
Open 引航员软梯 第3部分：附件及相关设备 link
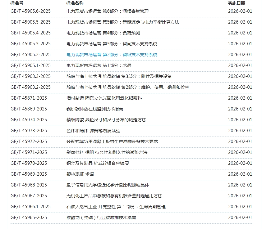click(119, 76)
